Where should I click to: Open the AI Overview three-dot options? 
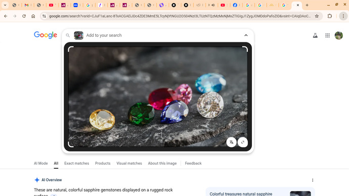[313, 180]
